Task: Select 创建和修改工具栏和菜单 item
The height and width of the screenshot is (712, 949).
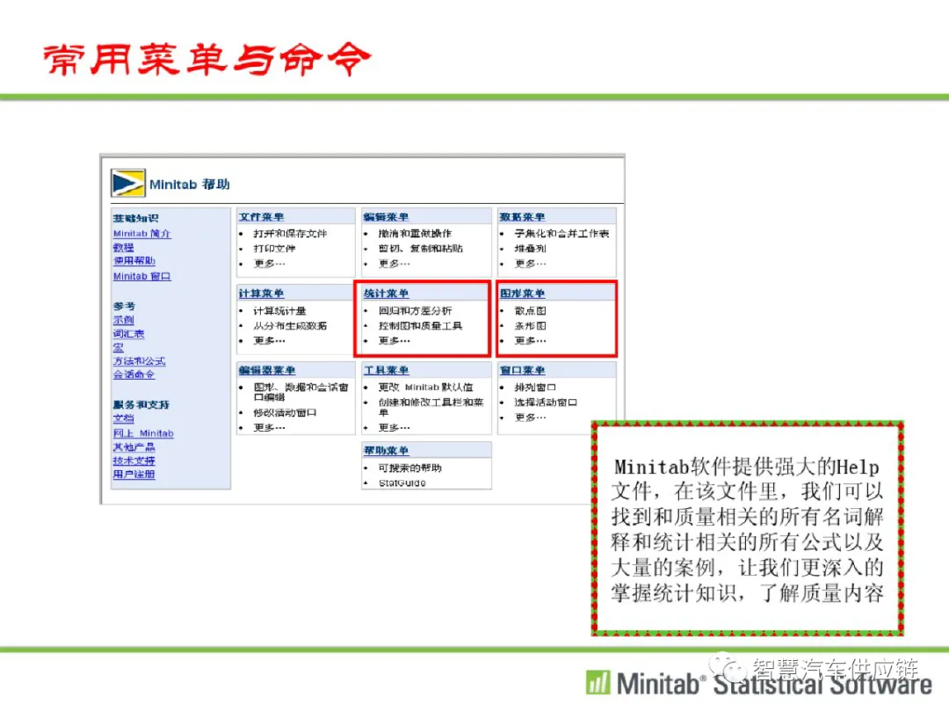Action: tap(431, 408)
